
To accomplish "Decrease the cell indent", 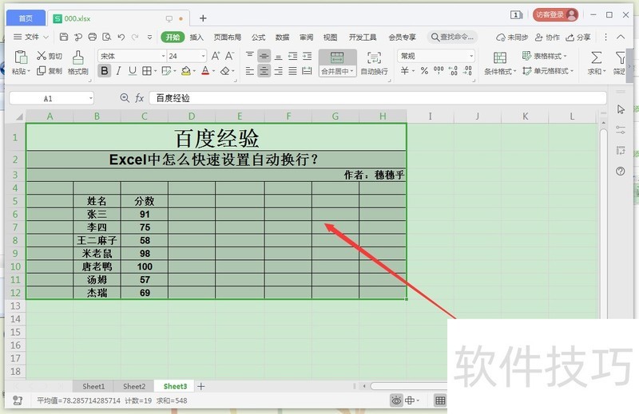I will click(x=292, y=56).
